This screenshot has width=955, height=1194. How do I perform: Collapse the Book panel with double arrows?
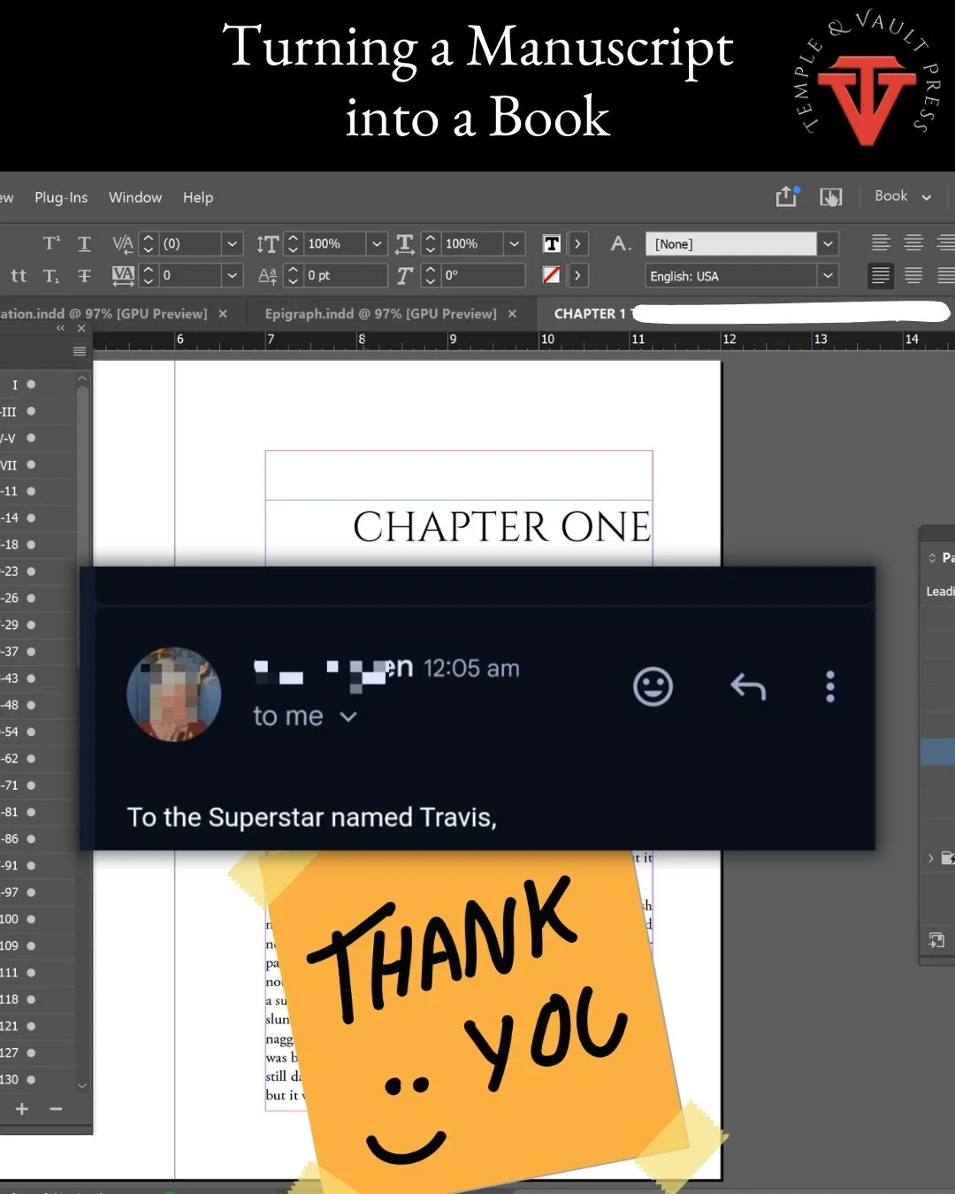(x=60, y=328)
